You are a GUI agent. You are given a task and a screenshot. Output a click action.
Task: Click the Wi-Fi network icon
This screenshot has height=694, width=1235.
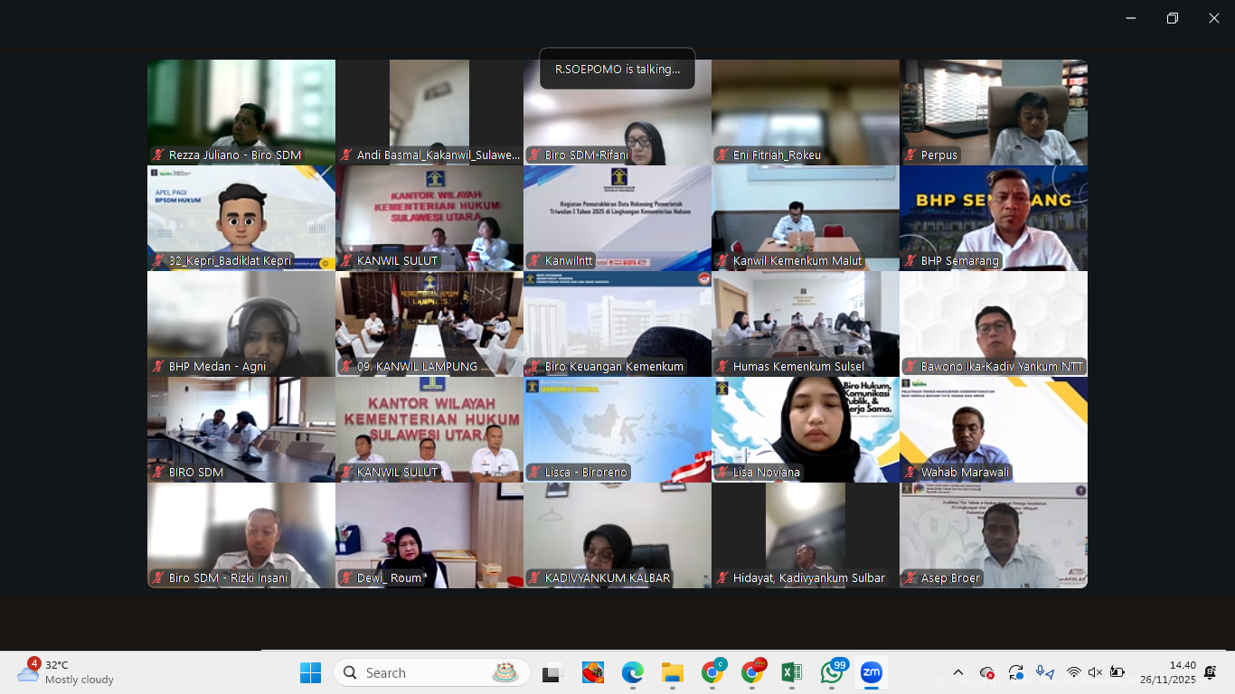(1073, 672)
